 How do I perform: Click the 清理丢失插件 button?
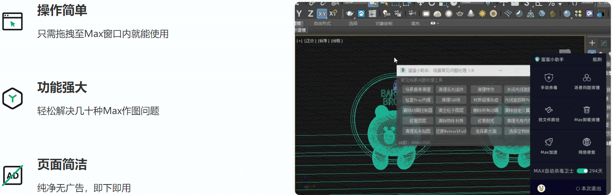[451, 90]
